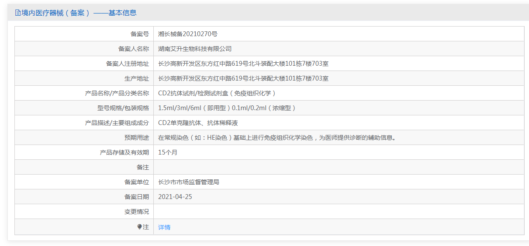Click the 备案号 row label

pyautogui.click(x=140, y=34)
